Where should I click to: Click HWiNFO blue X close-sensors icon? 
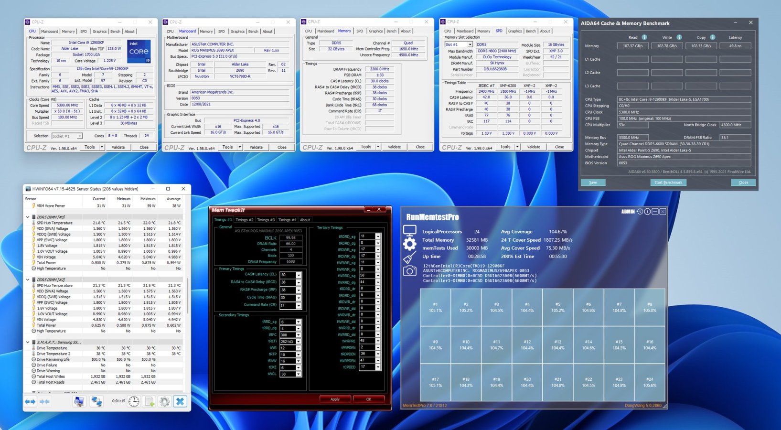tap(180, 402)
